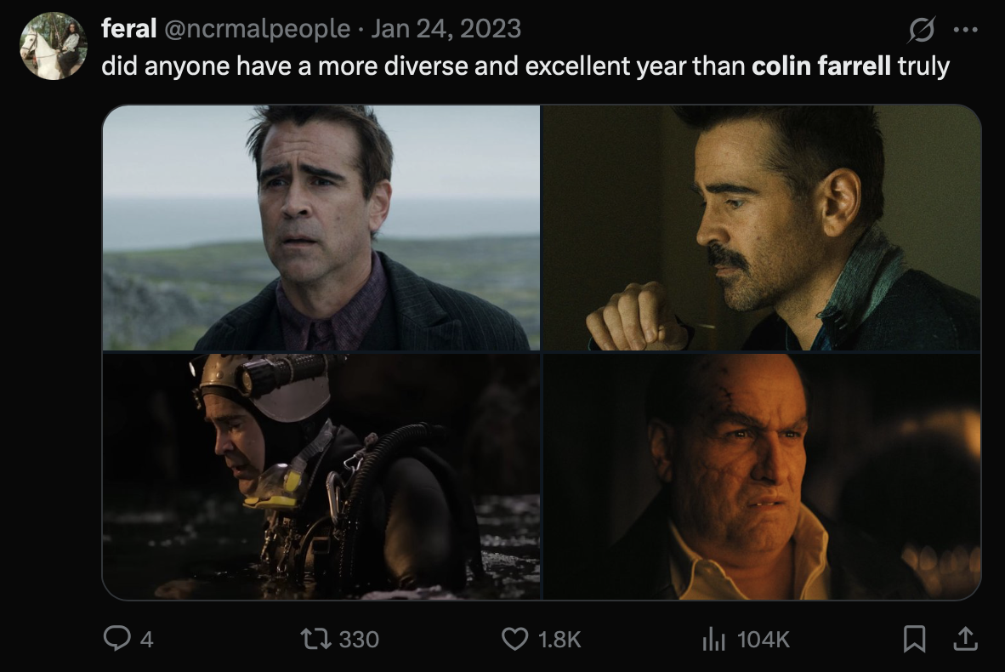Screen dimensions: 1005x672
Task: Click the bold "colin farrell" text
Action: pos(822,66)
